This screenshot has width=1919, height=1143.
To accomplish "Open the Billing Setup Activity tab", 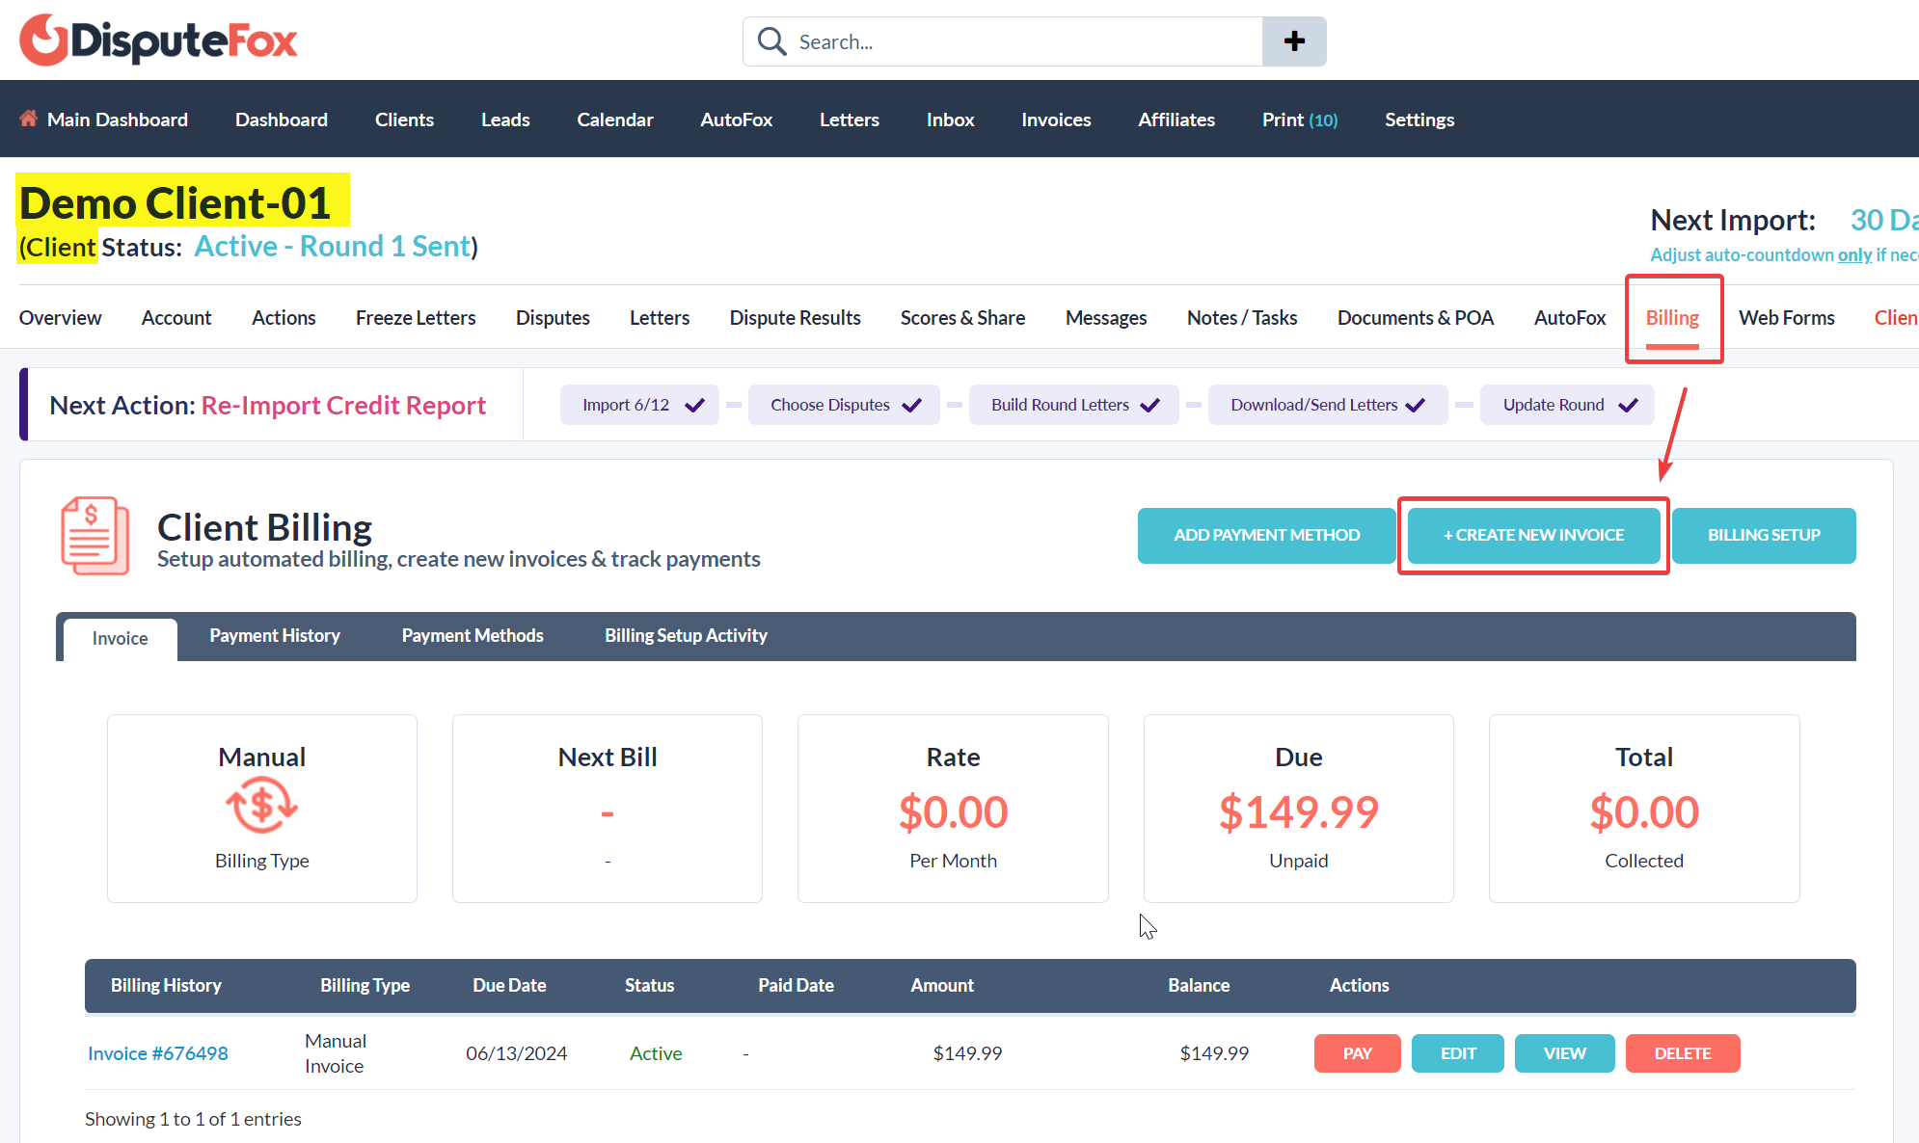I will click(x=686, y=635).
